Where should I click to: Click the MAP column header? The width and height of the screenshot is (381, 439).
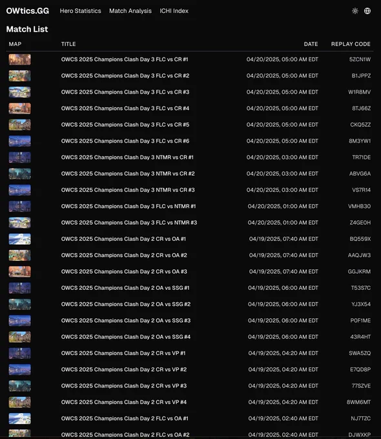(15, 44)
